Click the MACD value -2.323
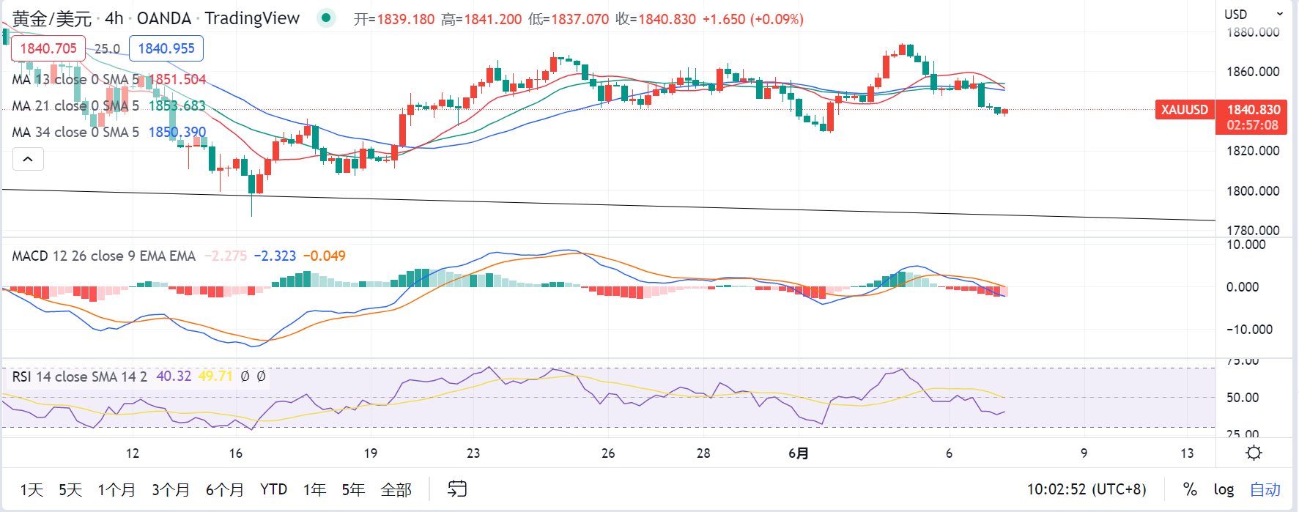 click(x=275, y=256)
